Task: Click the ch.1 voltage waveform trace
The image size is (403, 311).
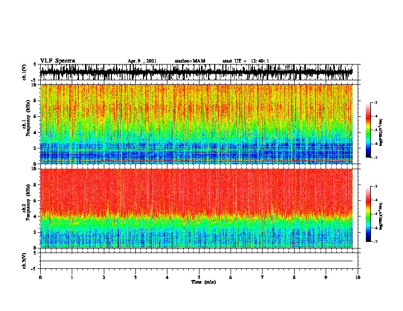Action: click(196, 72)
